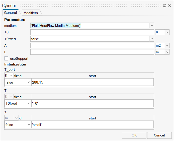
Task: Open the T0 unit K dropdown
Action: pos(167,32)
